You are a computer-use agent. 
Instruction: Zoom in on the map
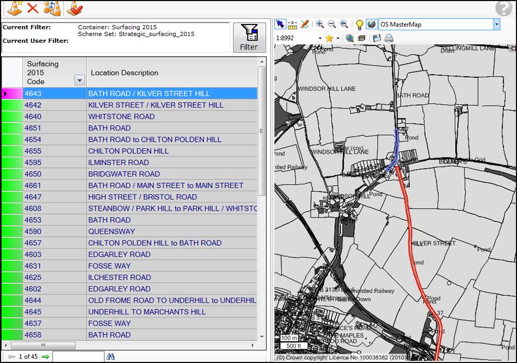[319, 24]
